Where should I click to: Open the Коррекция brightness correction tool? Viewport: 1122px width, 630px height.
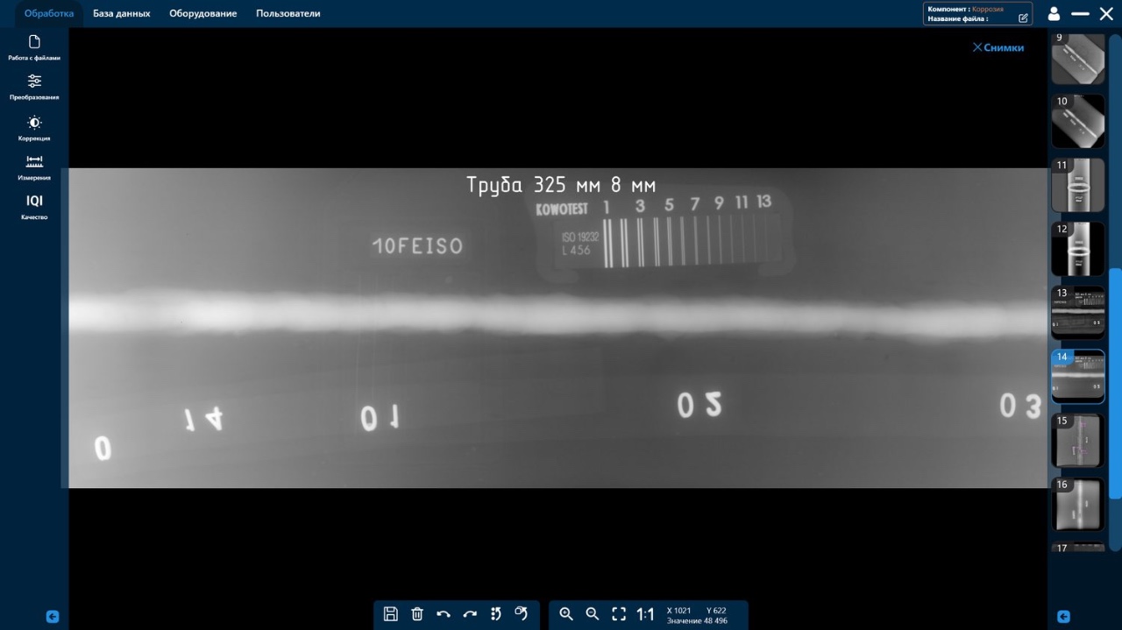(x=34, y=128)
